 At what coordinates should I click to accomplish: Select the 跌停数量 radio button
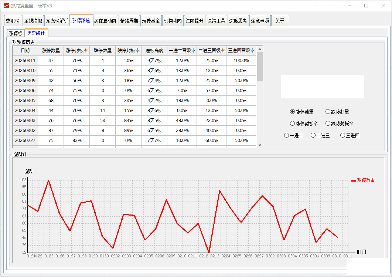328,112
